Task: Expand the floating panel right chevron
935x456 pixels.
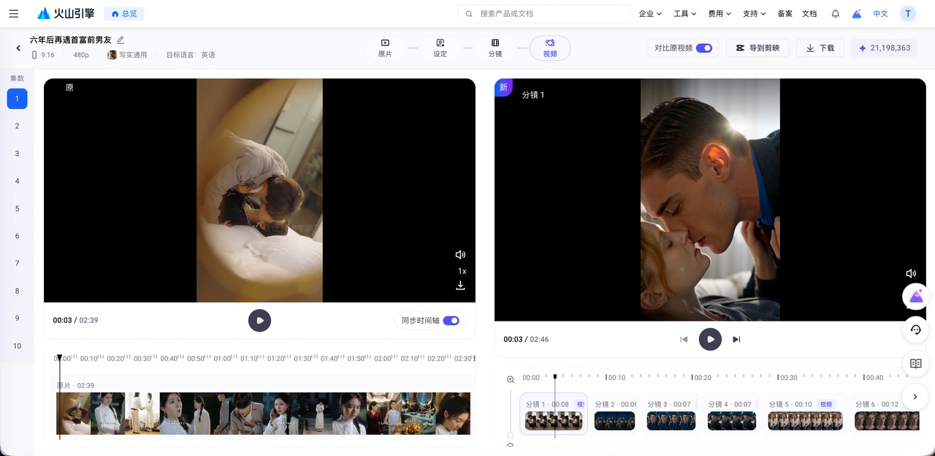Action: tap(916, 397)
